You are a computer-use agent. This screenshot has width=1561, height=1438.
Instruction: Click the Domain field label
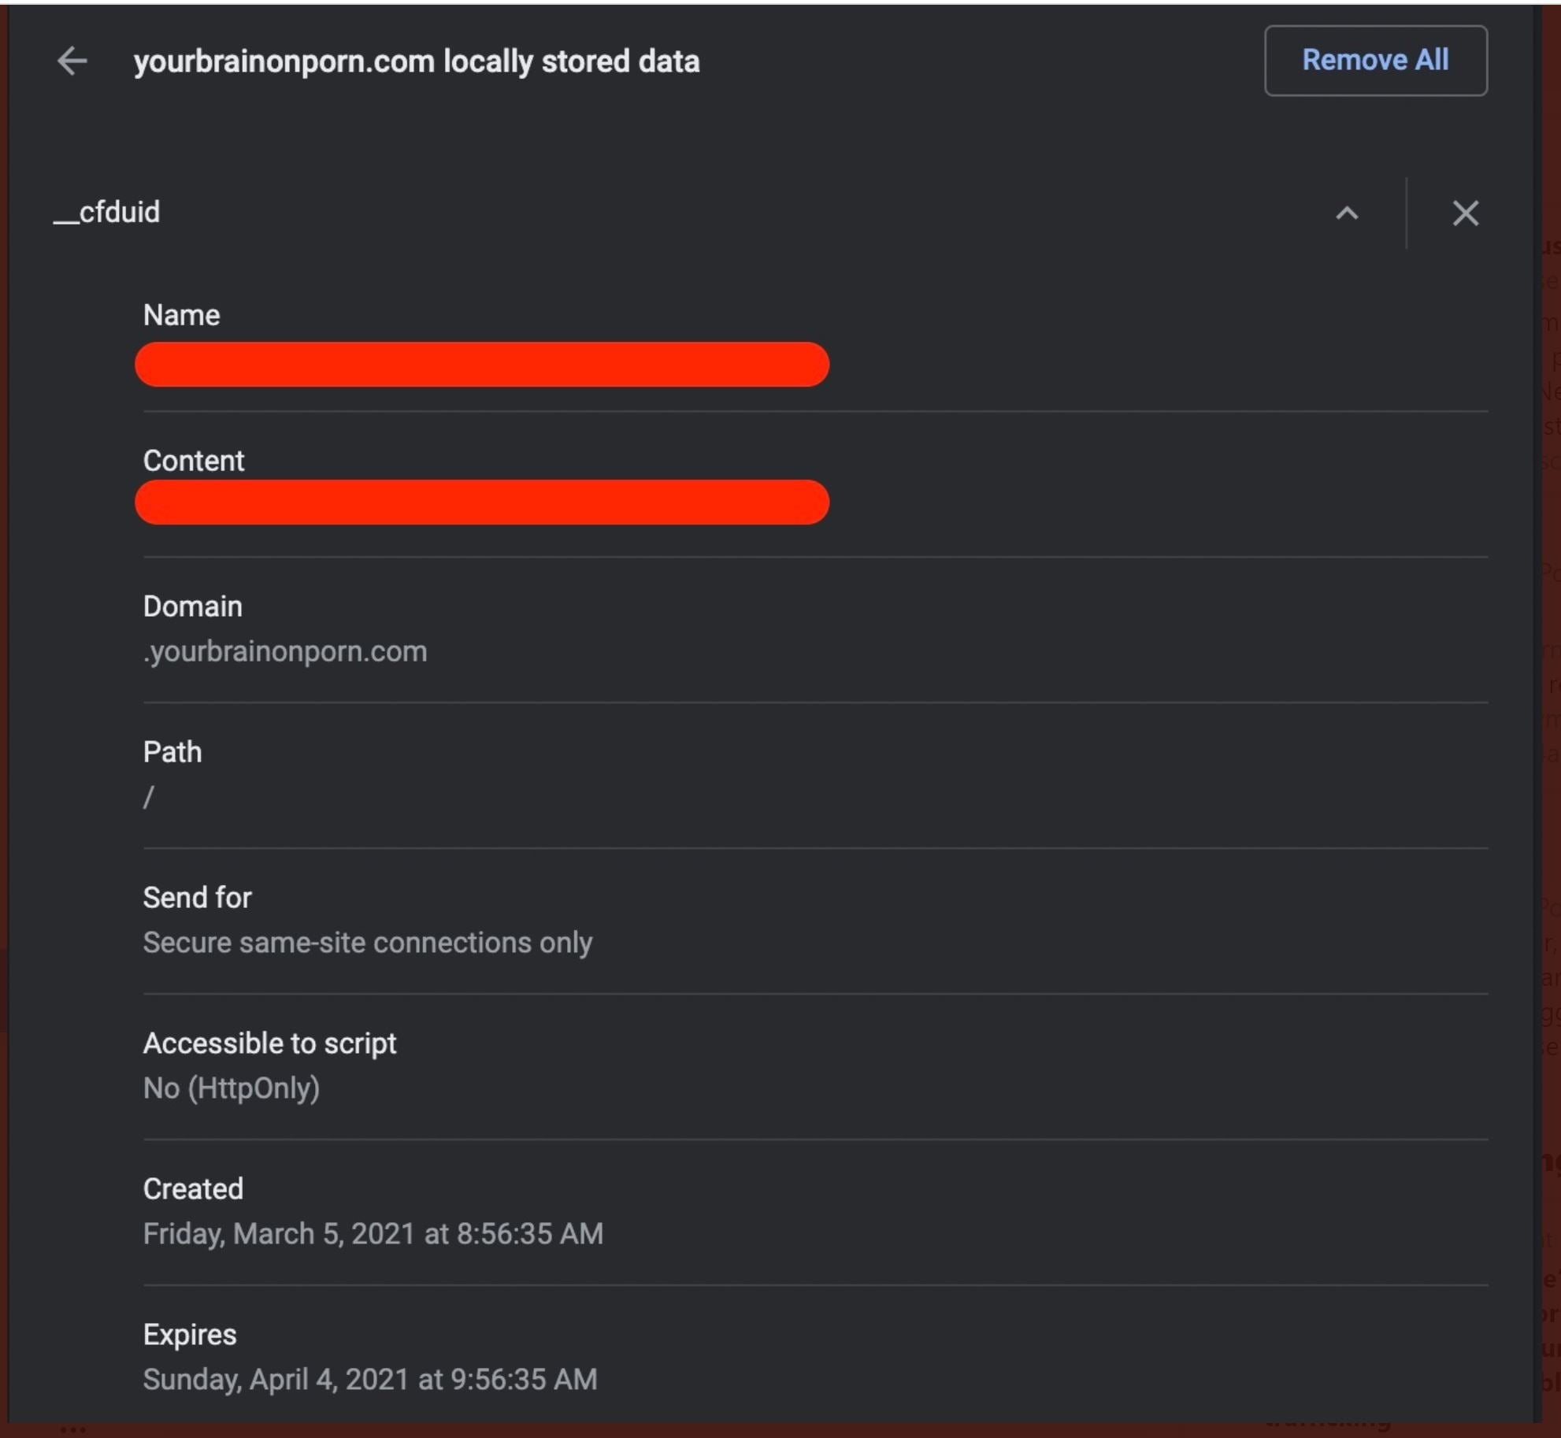193,606
